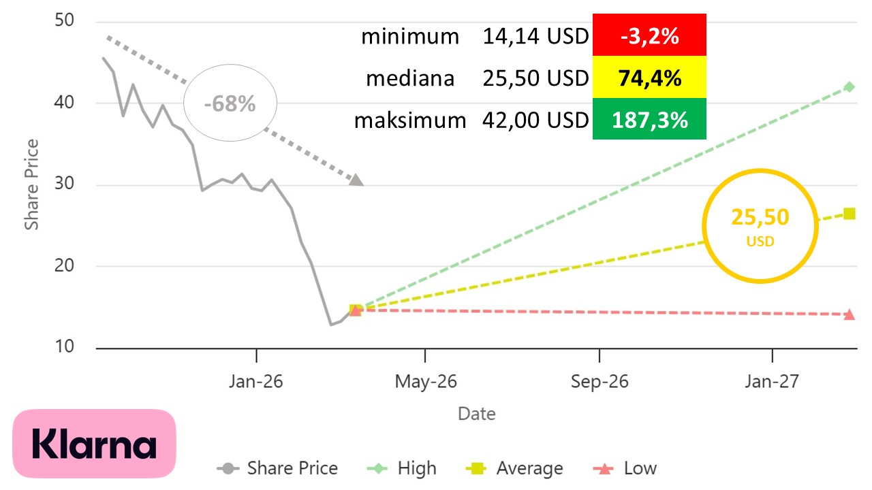This screenshot has width=872, height=490.
Task: Click the Sep-26 axis label
Action: 599,382
